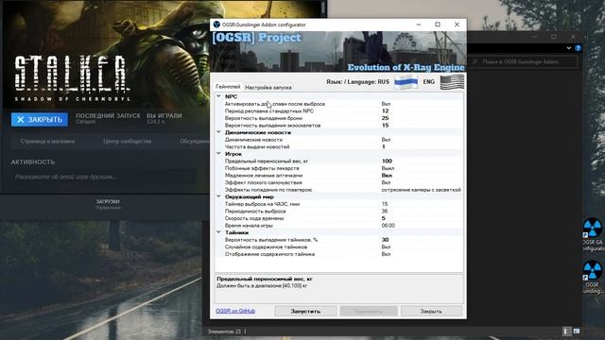Viewport: 605px width, 340px height.
Task: Click the Explorer search box for OGSR Gunslinger Addon
Action: (523, 61)
